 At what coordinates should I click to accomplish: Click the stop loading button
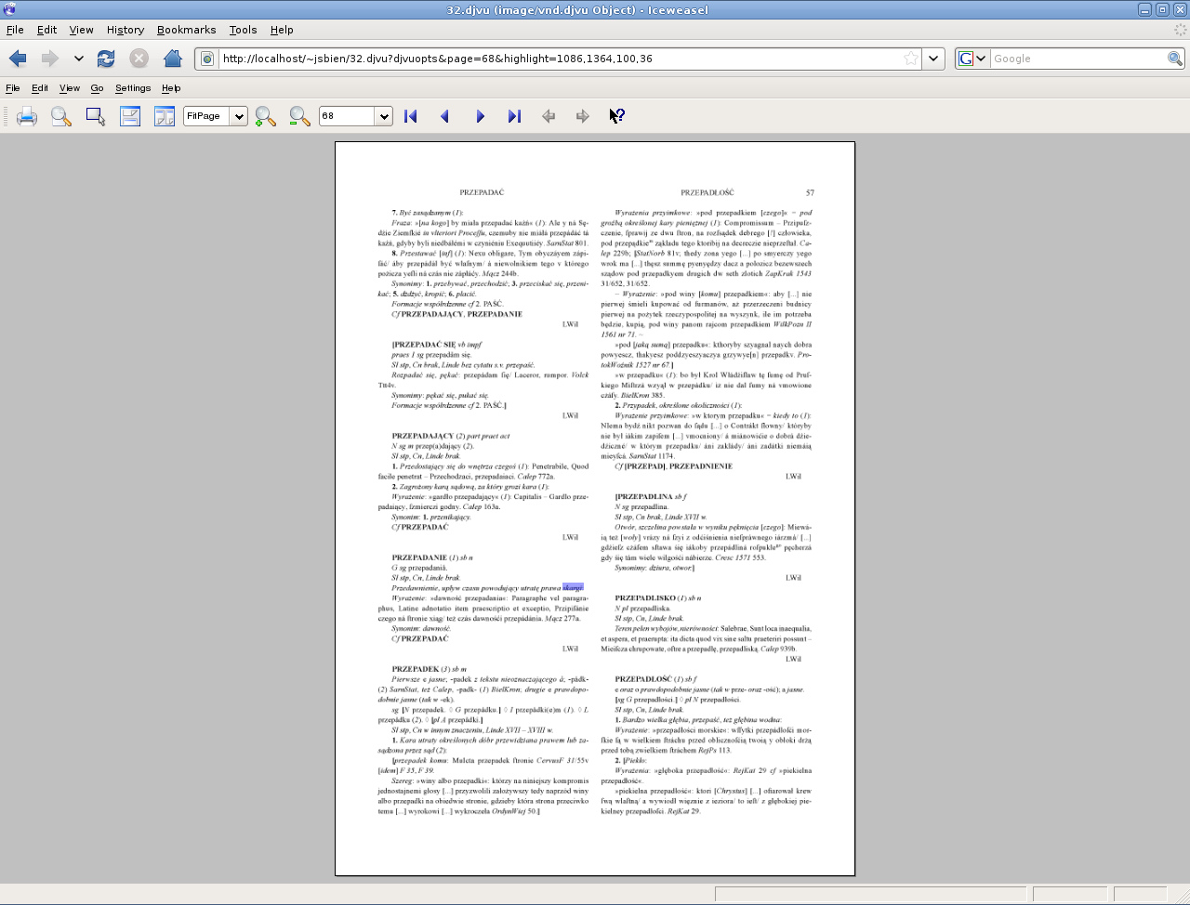pos(139,59)
